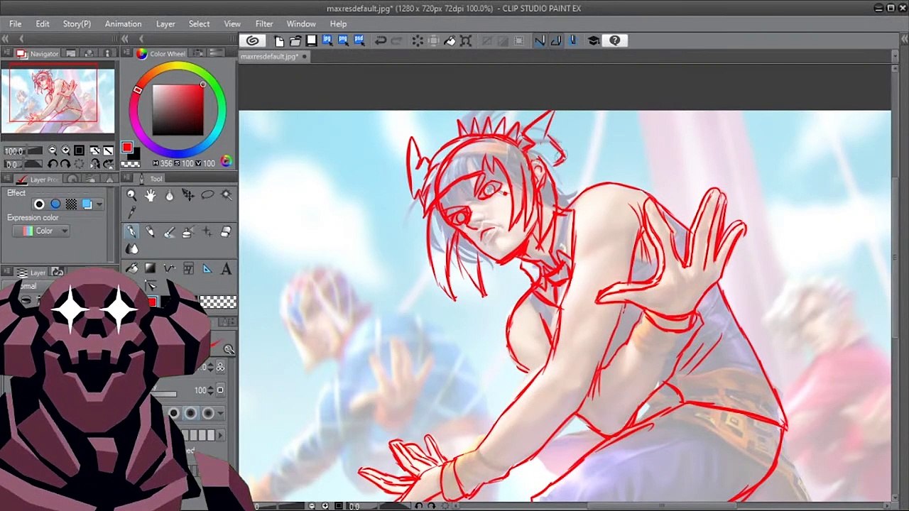The image size is (909, 511).
Task: Open the View menu
Action: tap(232, 23)
